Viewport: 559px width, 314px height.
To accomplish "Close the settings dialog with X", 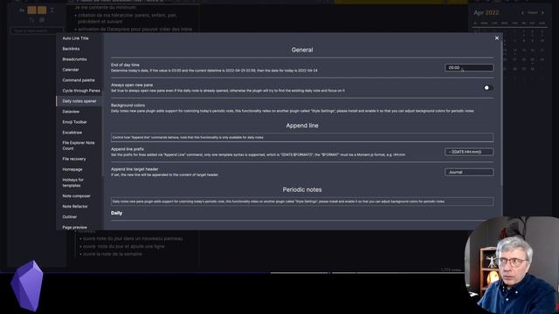I will tap(497, 38).
